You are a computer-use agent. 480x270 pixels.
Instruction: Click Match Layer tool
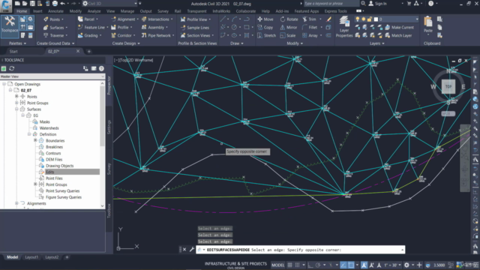click(x=398, y=35)
